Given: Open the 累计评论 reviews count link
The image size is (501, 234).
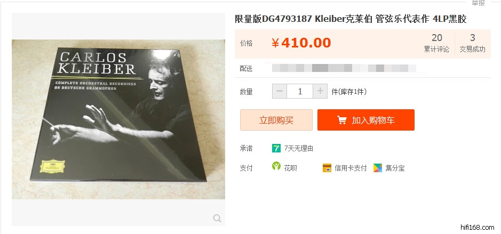Looking at the screenshot, I should [436, 43].
